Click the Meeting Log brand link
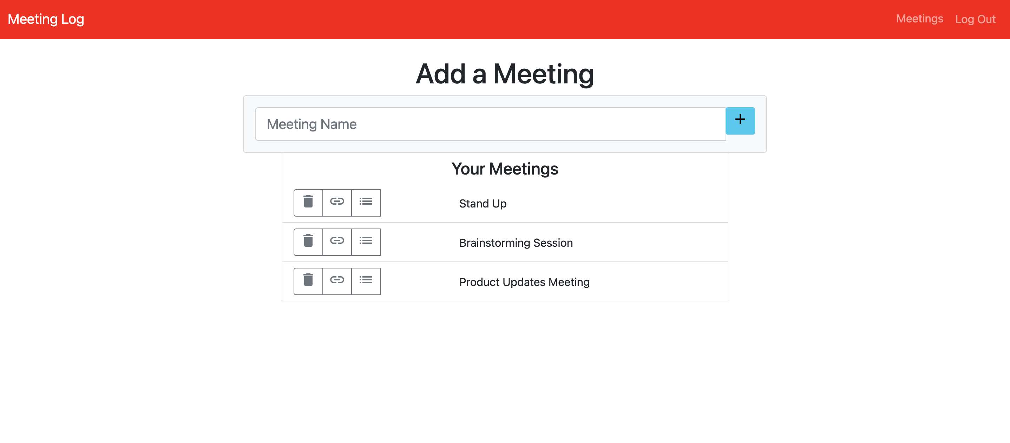This screenshot has width=1010, height=443. click(x=46, y=19)
